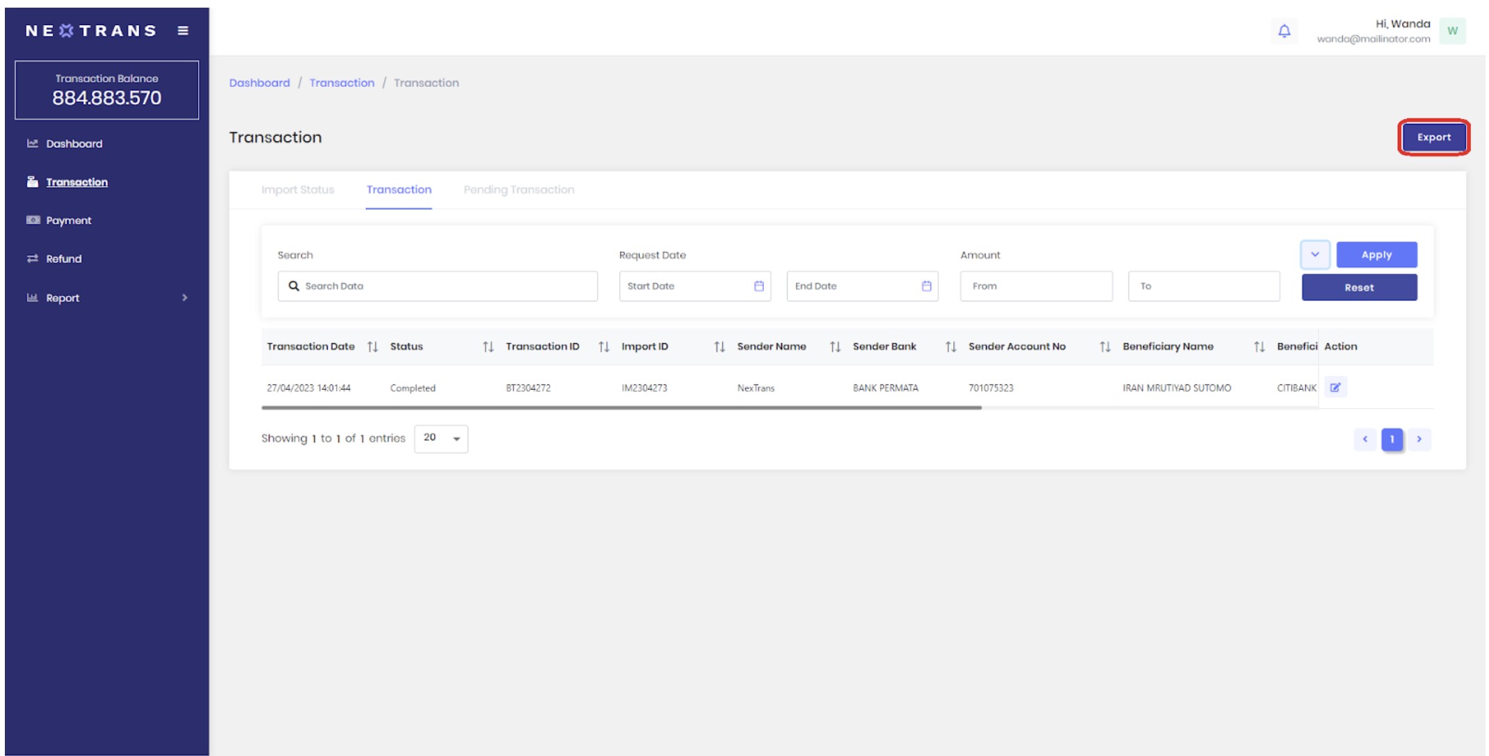This screenshot has height=756, width=1489.
Task: Open the 20 entries-per-page dropdown
Action: (x=440, y=439)
